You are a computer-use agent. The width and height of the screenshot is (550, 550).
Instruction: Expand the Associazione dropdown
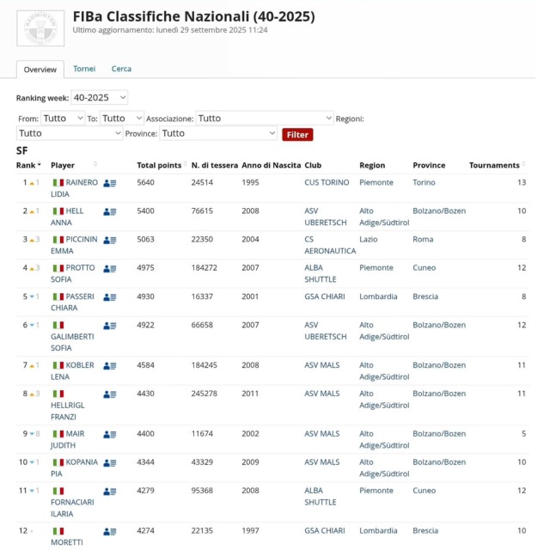point(265,119)
